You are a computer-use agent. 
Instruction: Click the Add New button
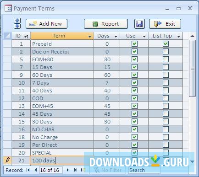pyautogui.click(x=46, y=24)
